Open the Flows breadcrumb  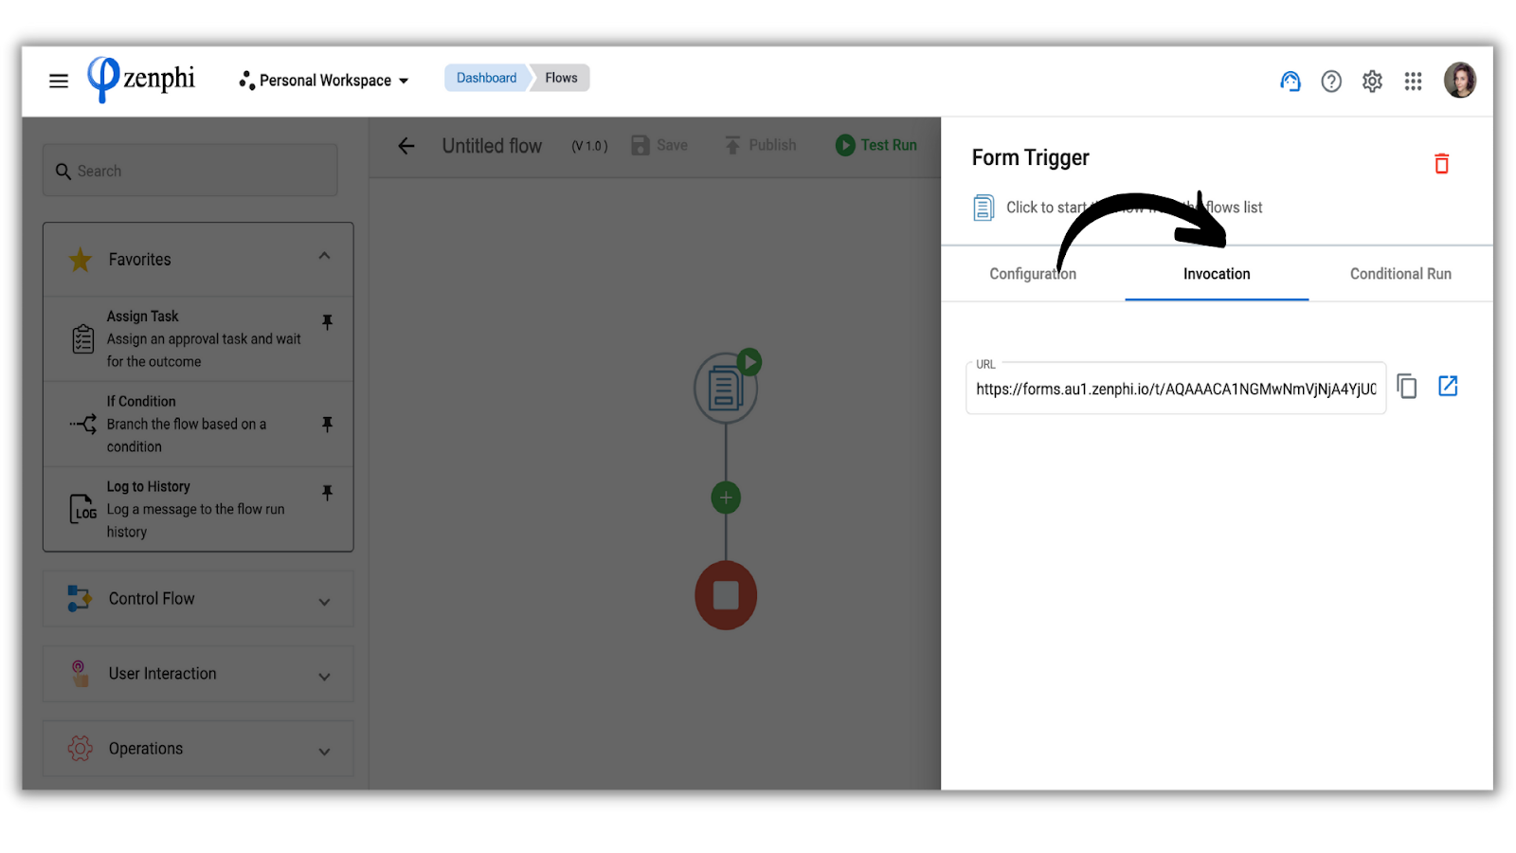coord(561,78)
